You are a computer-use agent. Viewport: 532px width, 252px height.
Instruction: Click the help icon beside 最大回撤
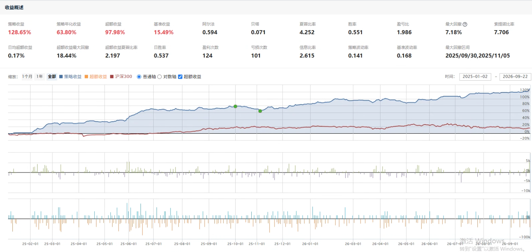coord(465,24)
